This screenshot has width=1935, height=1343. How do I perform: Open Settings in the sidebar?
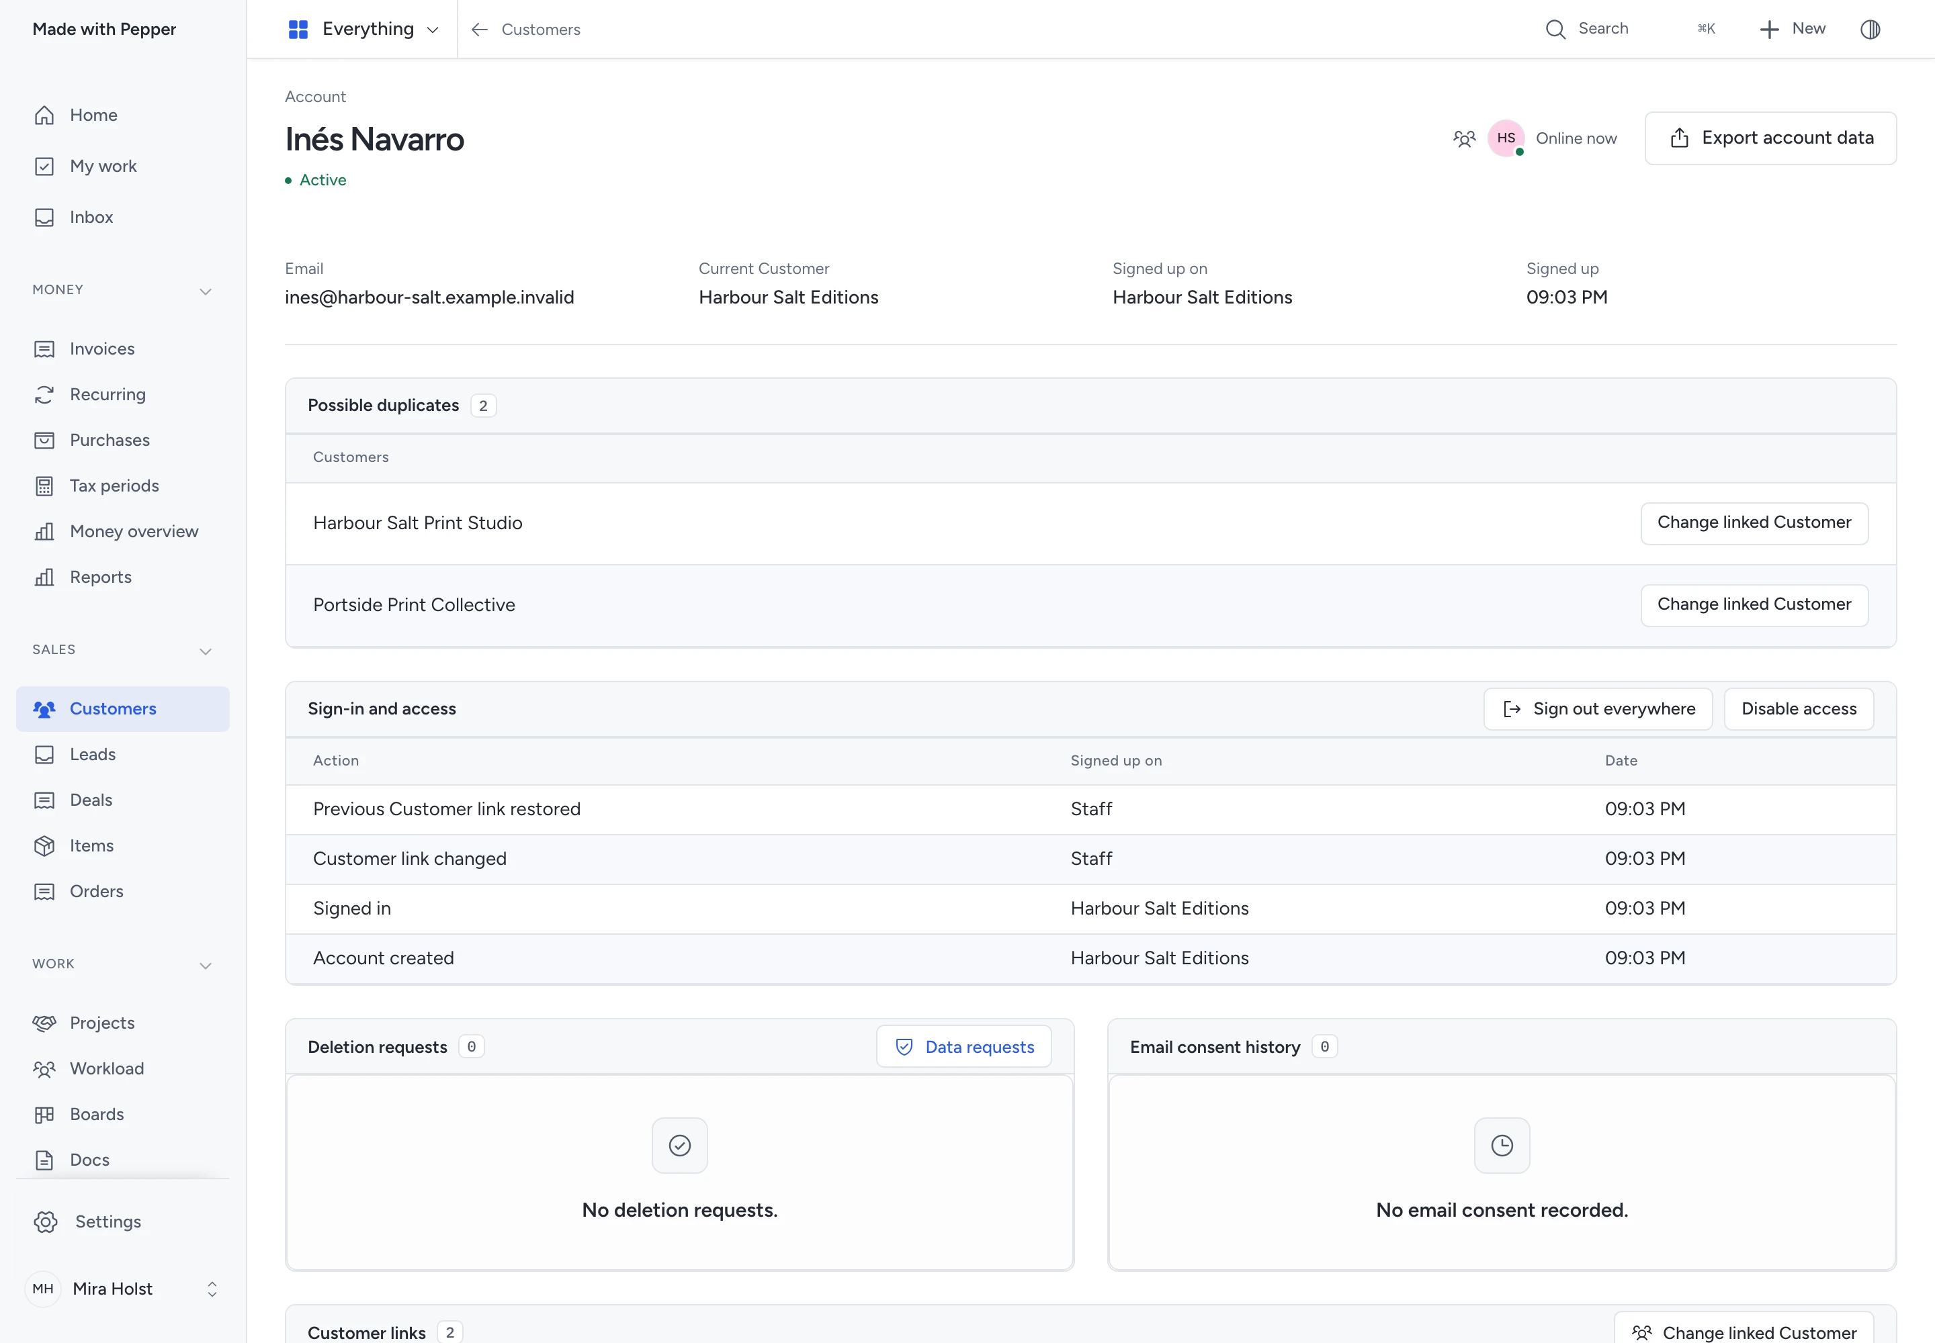pyautogui.click(x=123, y=1222)
